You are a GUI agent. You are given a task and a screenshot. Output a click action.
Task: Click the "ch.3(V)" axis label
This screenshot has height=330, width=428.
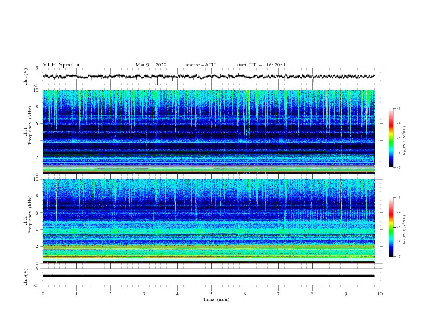[x=25, y=277]
